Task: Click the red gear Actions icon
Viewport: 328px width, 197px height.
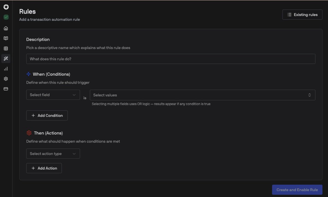Action: (x=29, y=133)
